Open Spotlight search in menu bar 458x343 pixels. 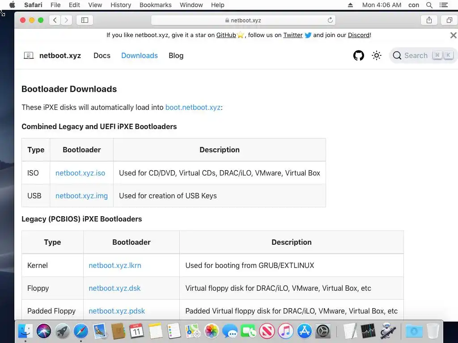429,5
